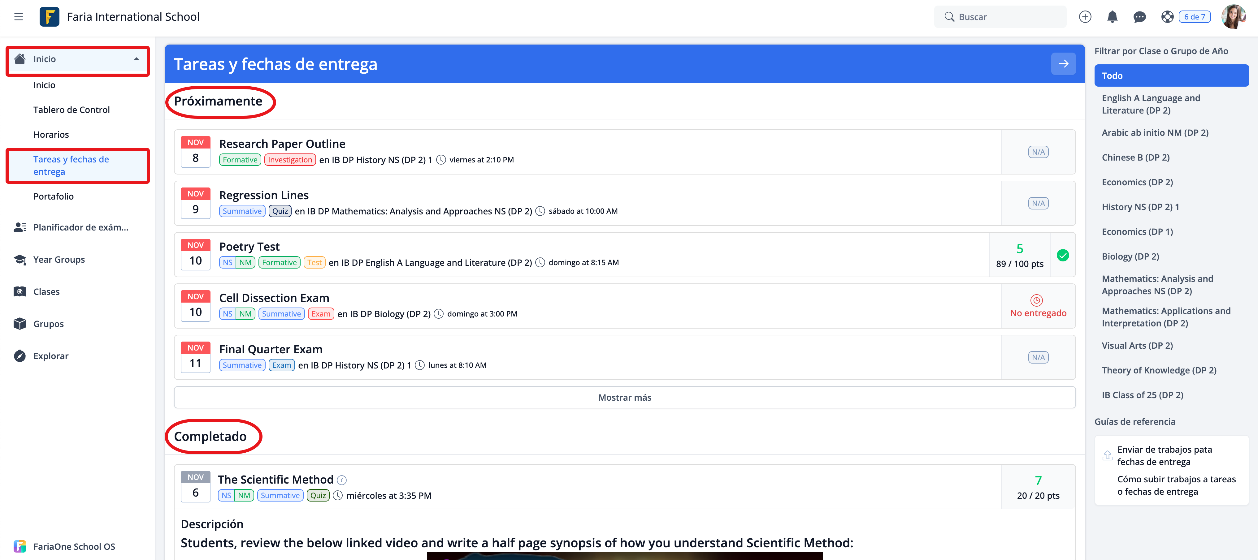The image size is (1258, 560).
Task: Select Tablero de Control menu item
Action: click(x=71, y=110)
